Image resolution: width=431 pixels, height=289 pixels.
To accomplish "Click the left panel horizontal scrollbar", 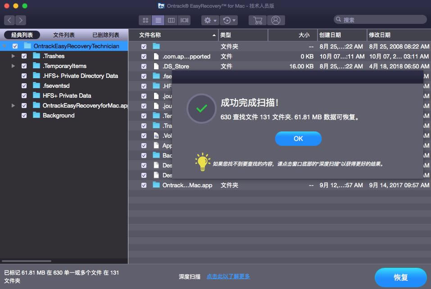I will (27, 261).
